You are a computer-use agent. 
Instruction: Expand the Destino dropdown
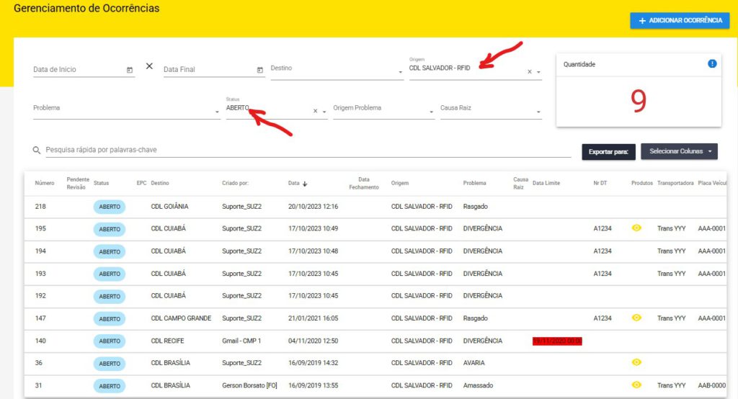[400, 72]
